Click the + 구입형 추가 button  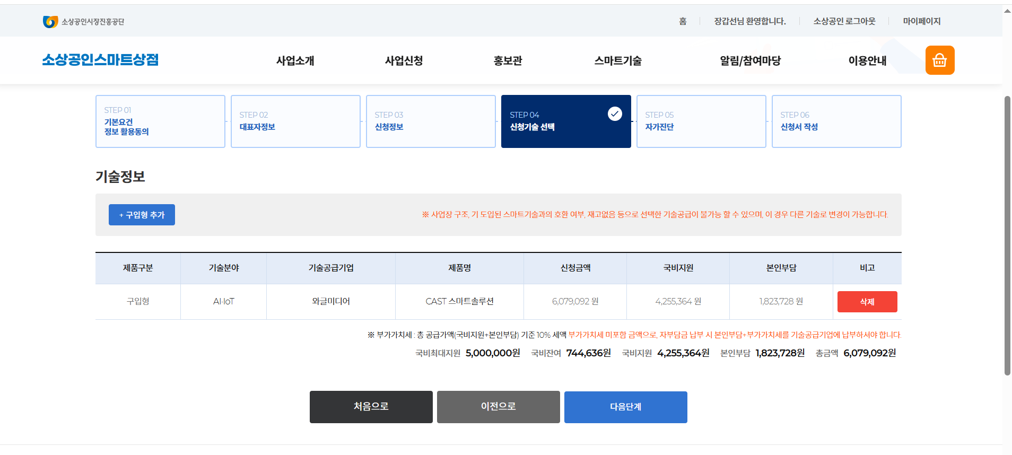click(x=142, y=215)
